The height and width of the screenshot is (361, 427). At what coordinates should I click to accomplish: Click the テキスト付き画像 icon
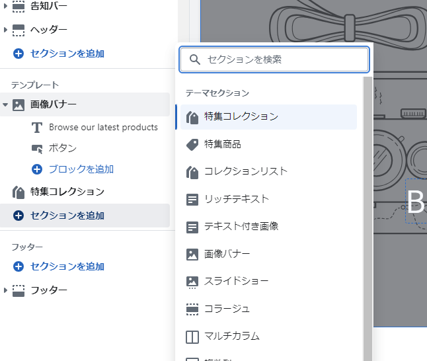point(192,227)
